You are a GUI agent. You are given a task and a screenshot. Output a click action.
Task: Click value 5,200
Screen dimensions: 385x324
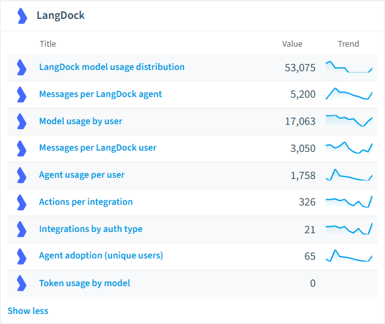pos(302,95)
